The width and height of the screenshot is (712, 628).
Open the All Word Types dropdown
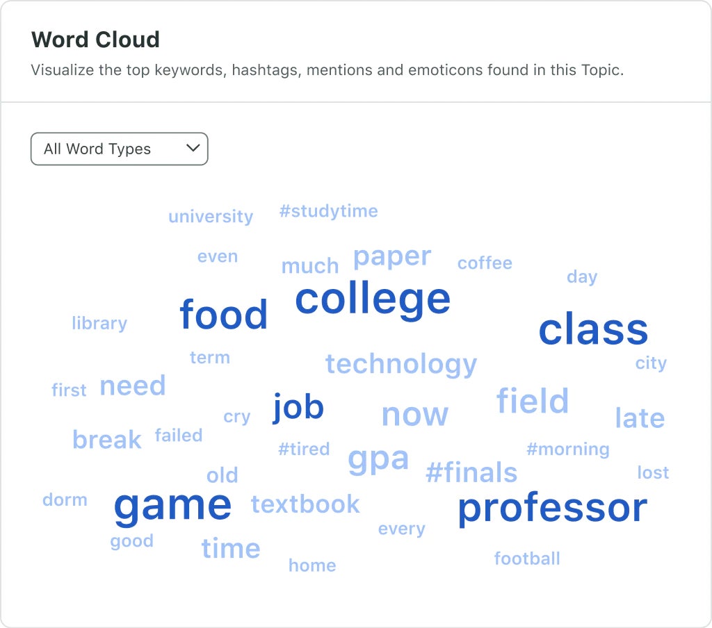coord(118,148)
